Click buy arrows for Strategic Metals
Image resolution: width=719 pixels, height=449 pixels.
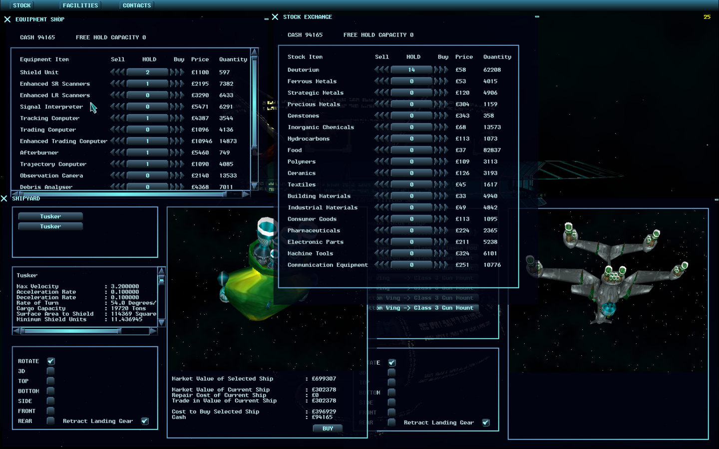(x=441, y=93)
